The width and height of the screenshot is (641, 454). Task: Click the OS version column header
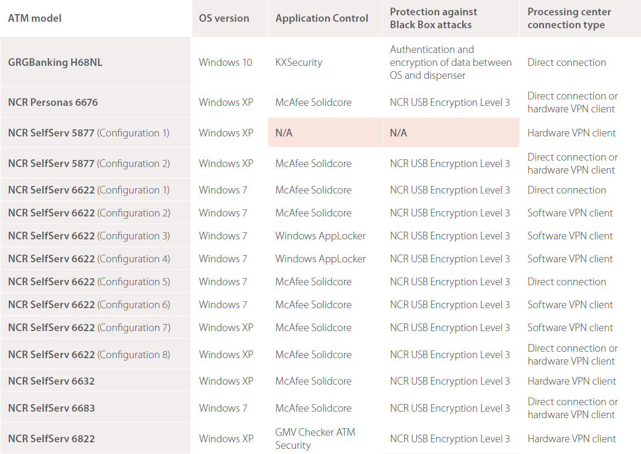click(x=223, y=18)
